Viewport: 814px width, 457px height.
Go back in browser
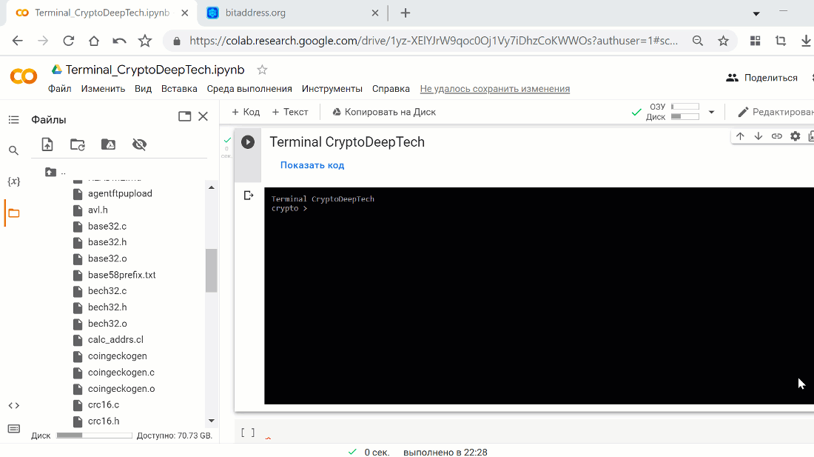coord(18,41)
